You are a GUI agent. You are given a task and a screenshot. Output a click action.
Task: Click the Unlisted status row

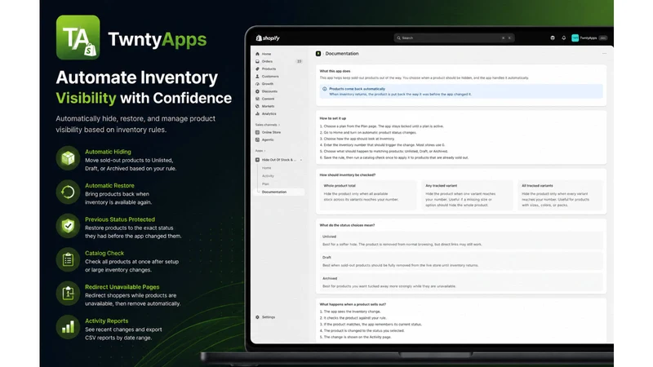click(x=461, y=241)
